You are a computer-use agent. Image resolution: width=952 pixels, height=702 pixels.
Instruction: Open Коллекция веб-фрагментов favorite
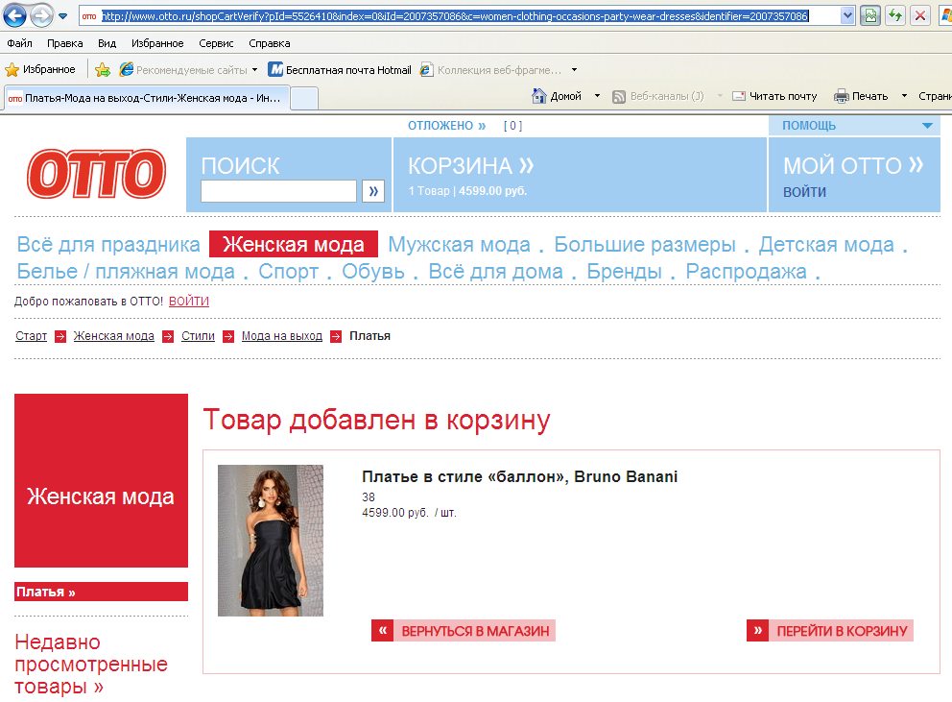pyautogui.click(x=490, y=70)
